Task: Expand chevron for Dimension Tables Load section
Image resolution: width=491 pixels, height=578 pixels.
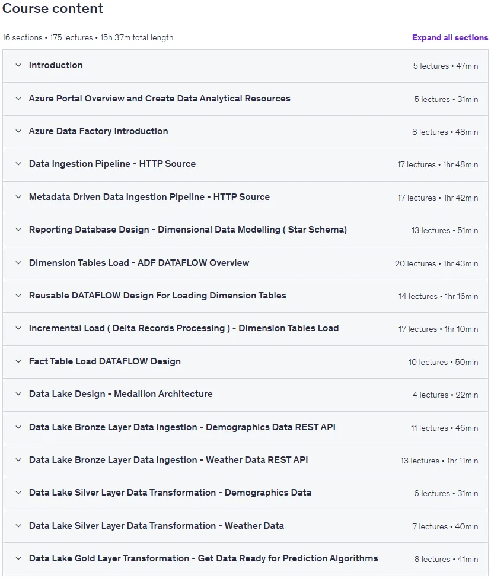Action: tap(18, 263)
